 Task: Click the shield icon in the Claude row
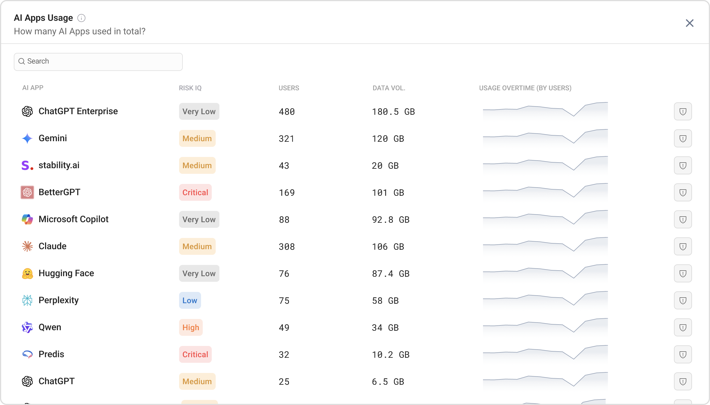(683, 246)
